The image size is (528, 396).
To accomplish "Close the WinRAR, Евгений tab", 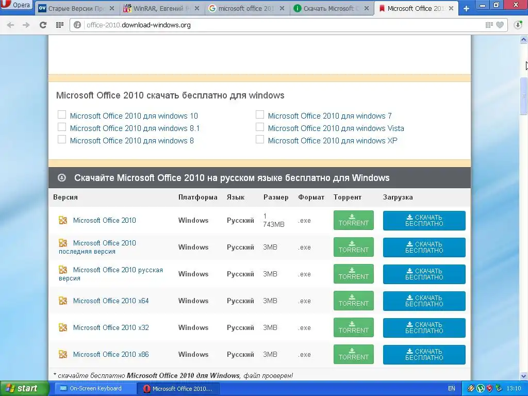I will coord(197,8).
